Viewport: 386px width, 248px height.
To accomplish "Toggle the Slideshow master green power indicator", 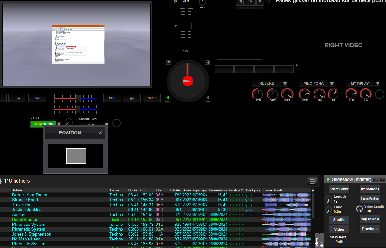I will 328,179.
